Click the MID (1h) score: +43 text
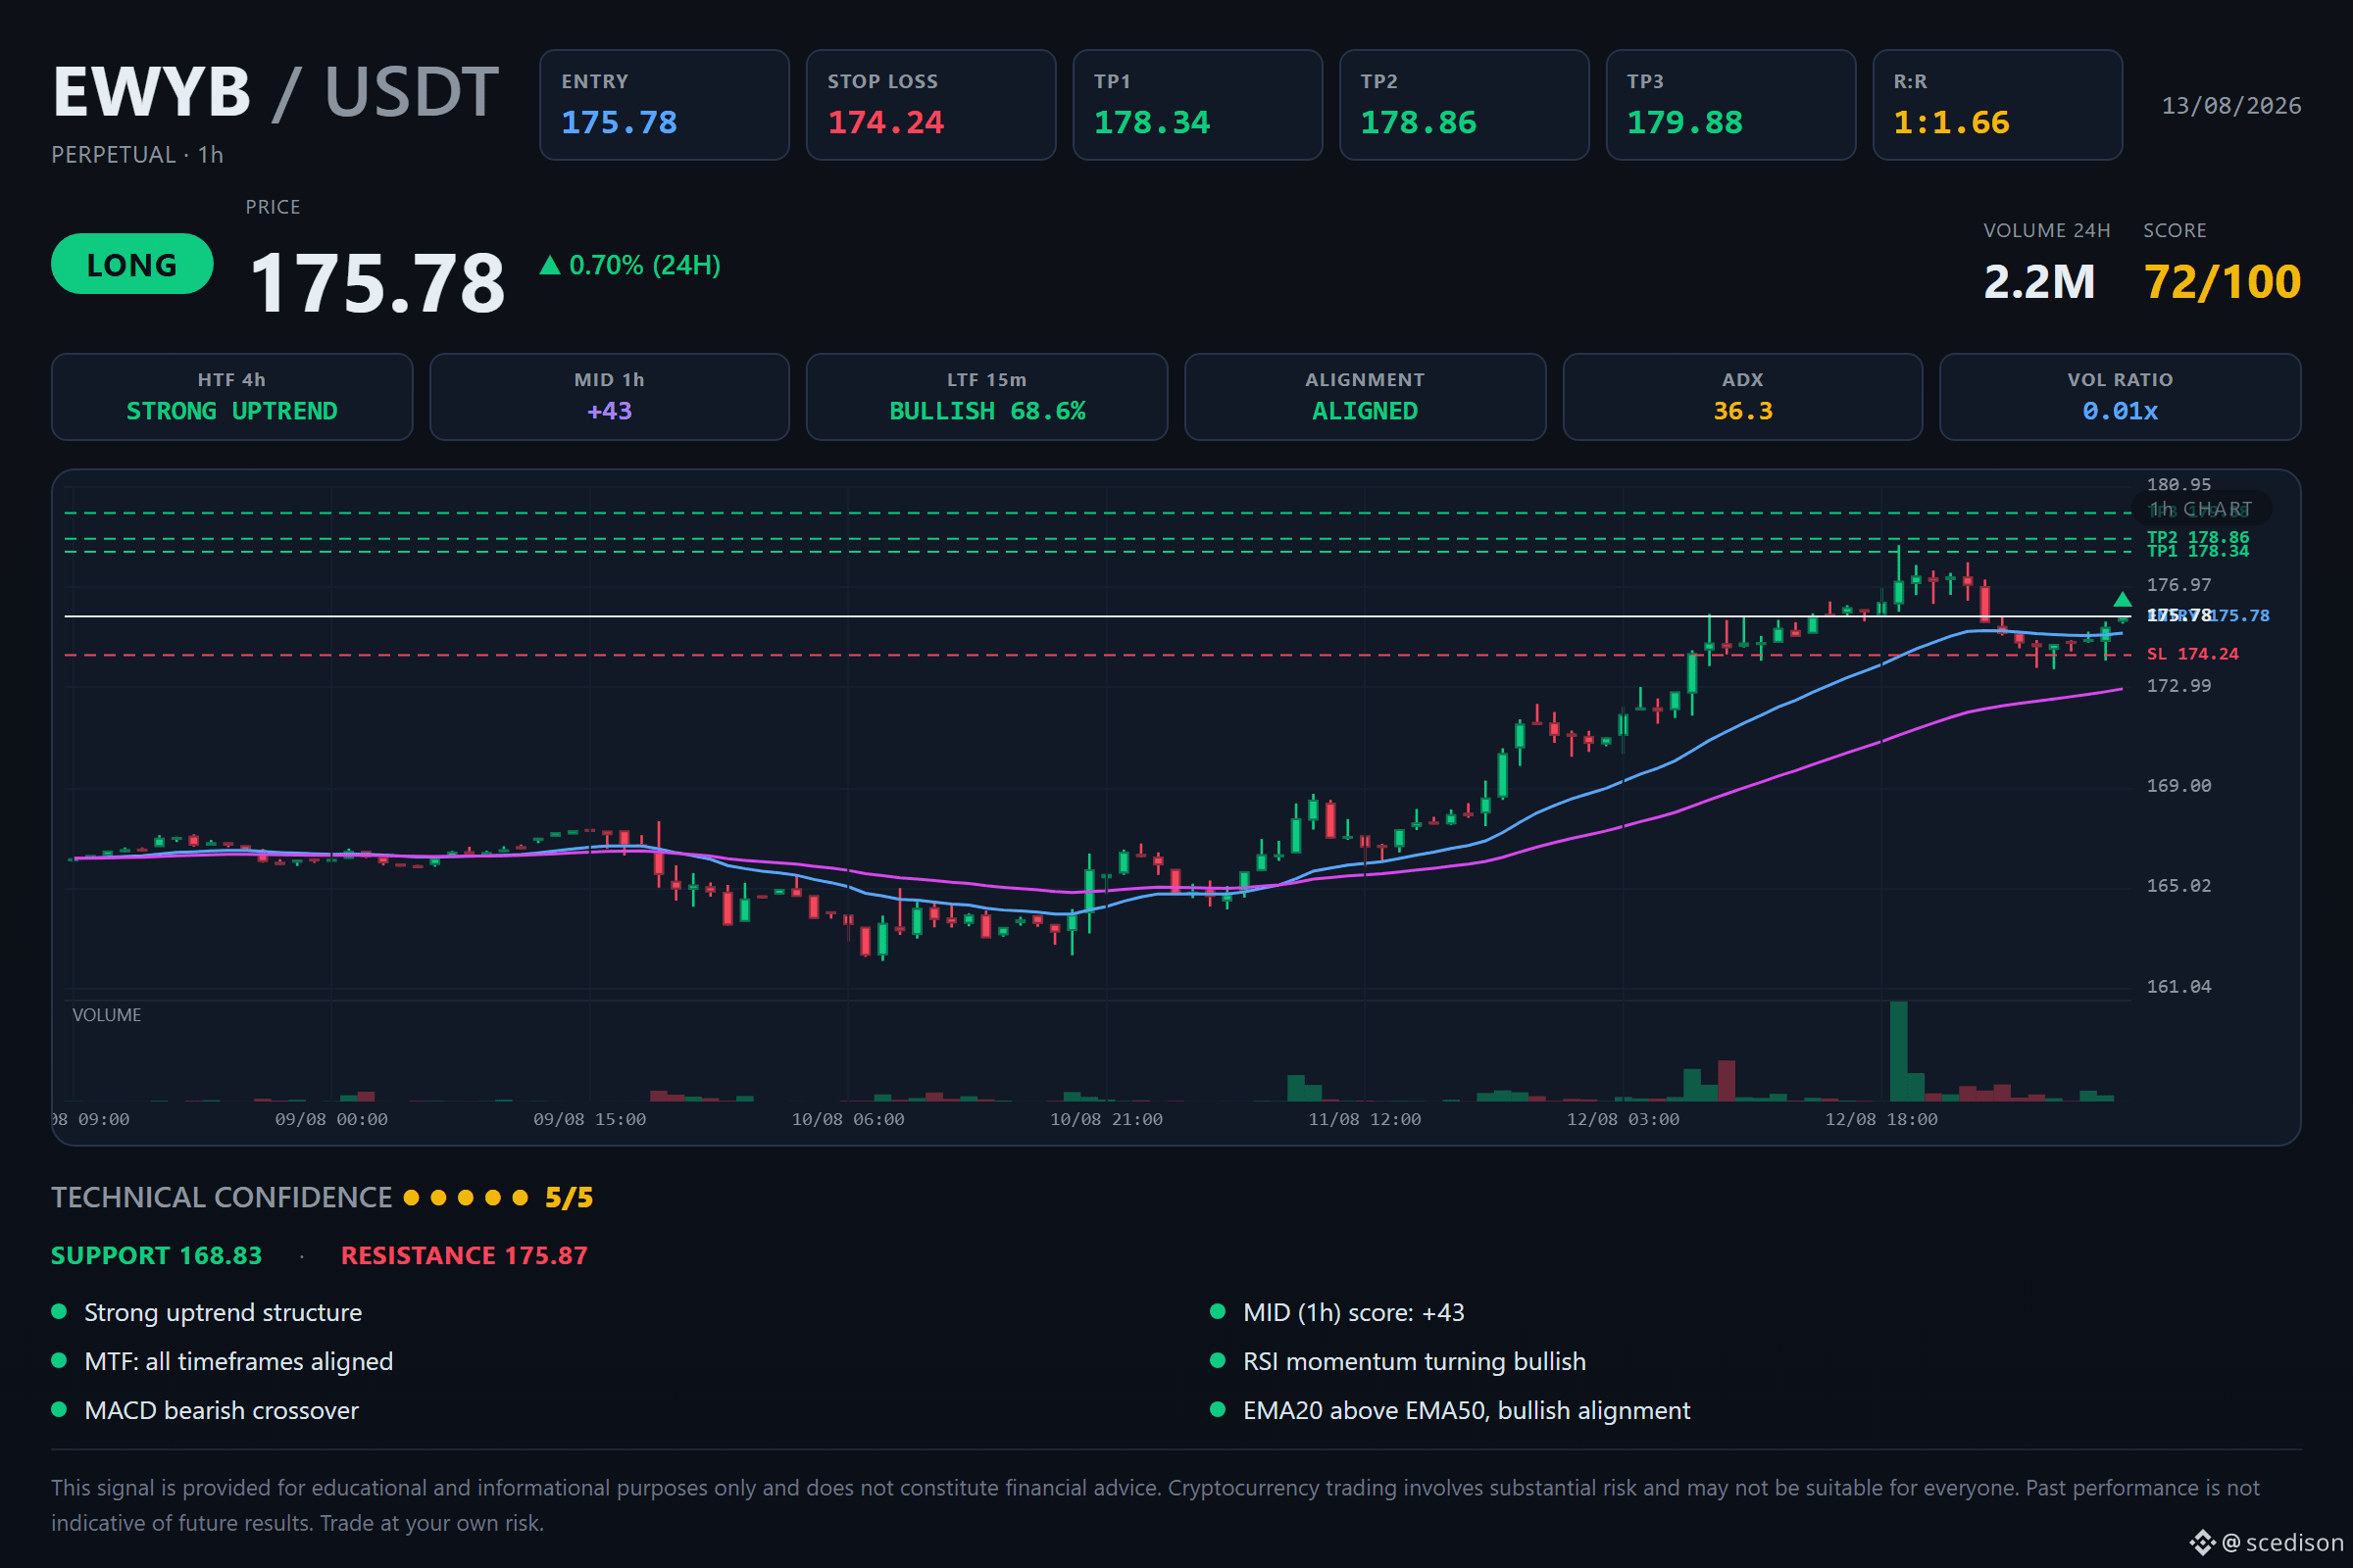 [1354, 1313]
